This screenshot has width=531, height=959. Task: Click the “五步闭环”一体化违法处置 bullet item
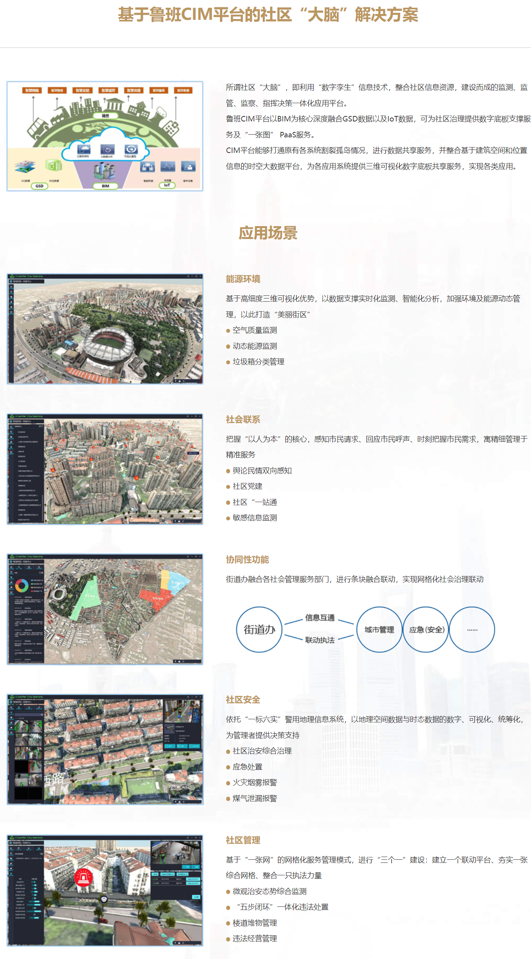[x=277, y=907]
